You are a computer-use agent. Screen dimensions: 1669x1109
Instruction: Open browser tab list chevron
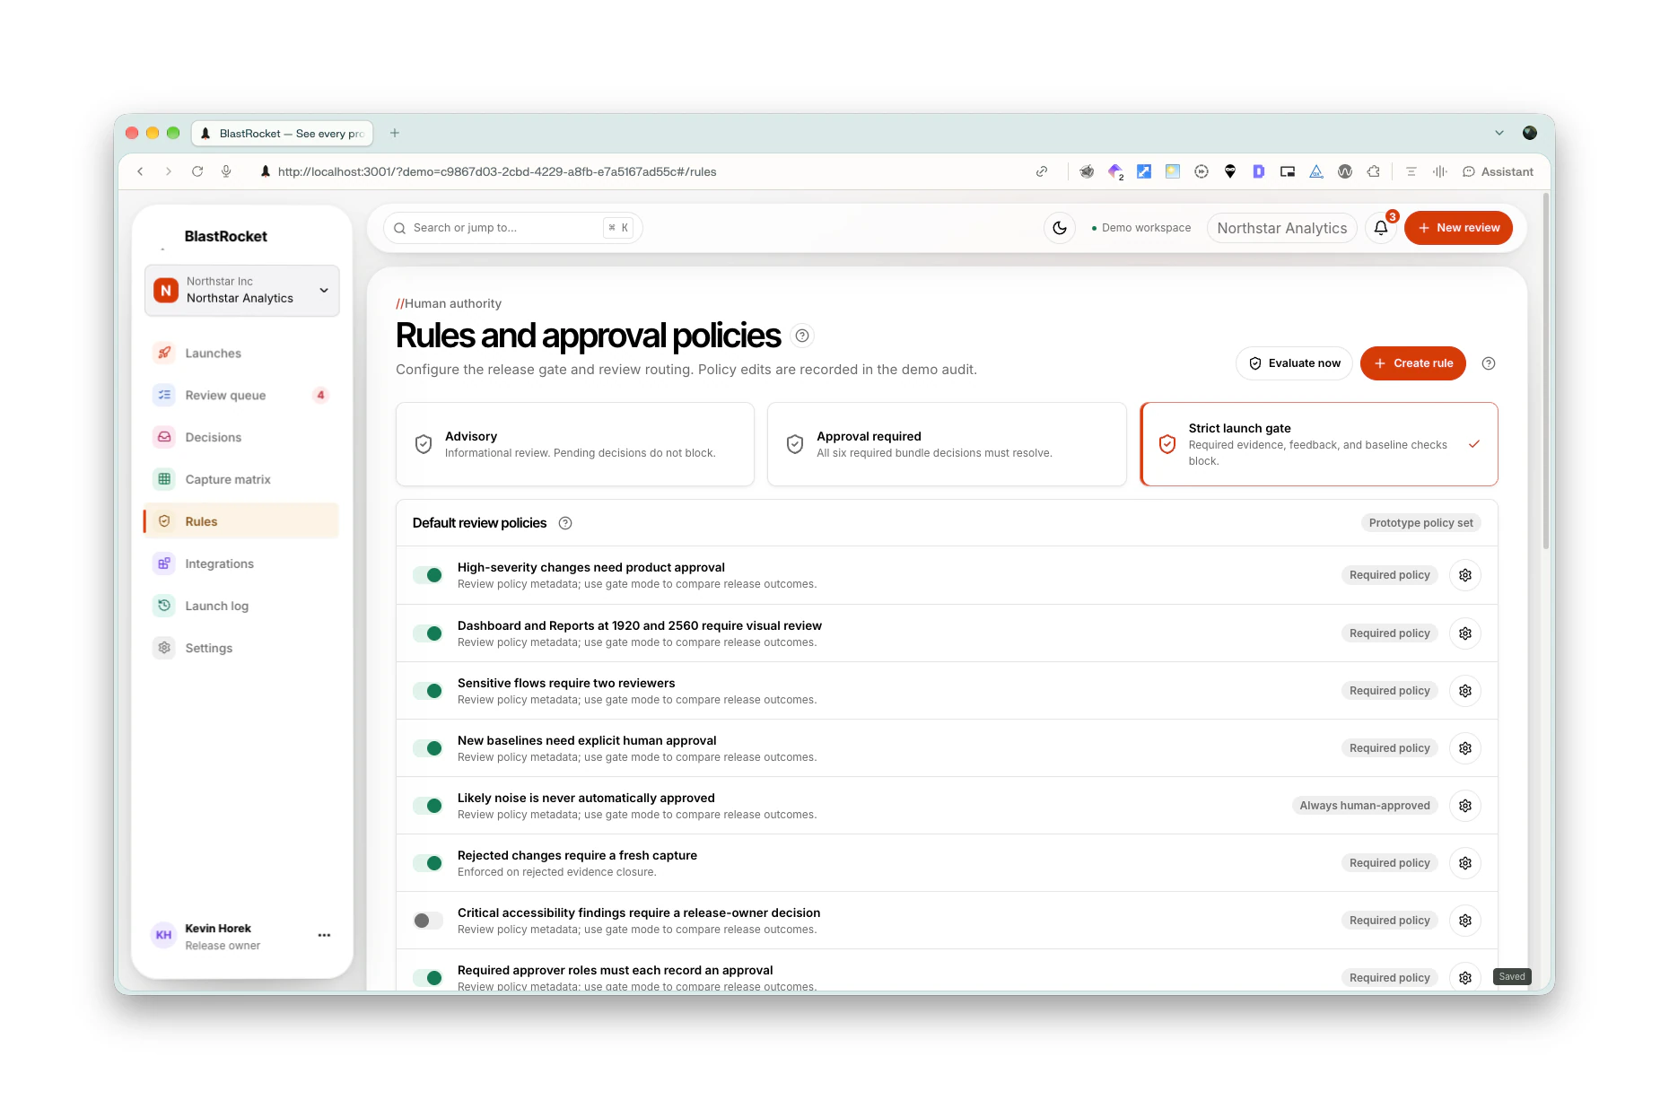(1499, 133)
